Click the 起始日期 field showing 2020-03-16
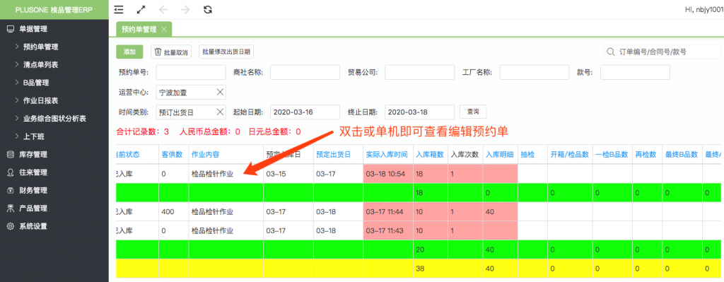The image size is (724, 282). (x=305, y=112)
